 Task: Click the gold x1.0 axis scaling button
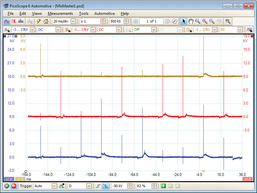coord(20,179)
